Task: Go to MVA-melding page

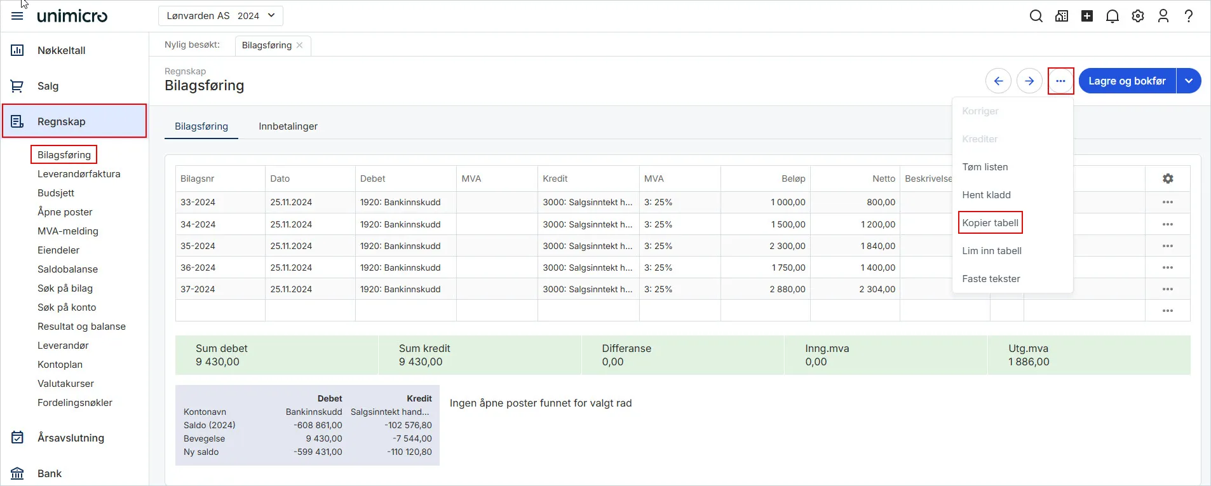Action: [68, 231]
